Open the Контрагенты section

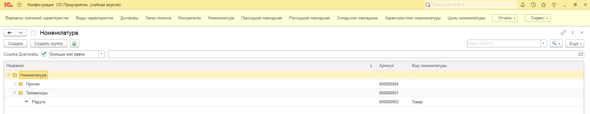(189, 18)
